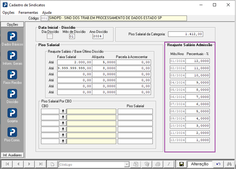Click the new blank record icon

pos(52,164)
